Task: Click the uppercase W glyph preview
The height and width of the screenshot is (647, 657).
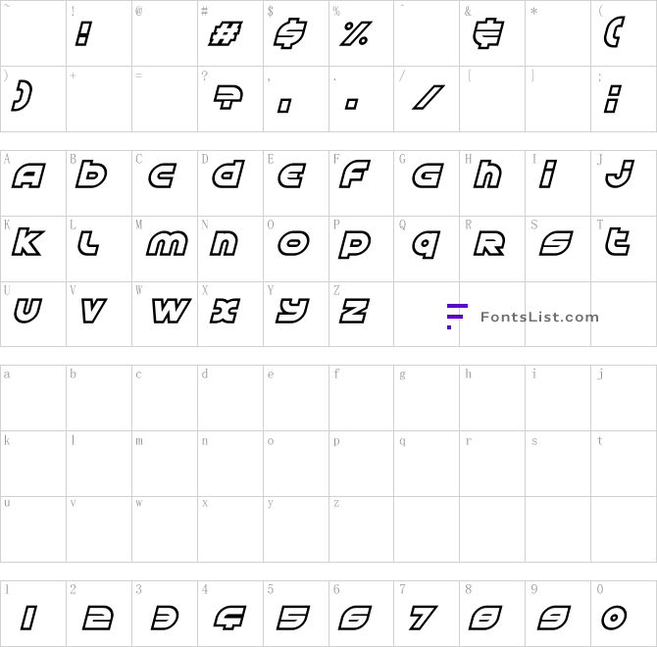Action: pos(172,311)
